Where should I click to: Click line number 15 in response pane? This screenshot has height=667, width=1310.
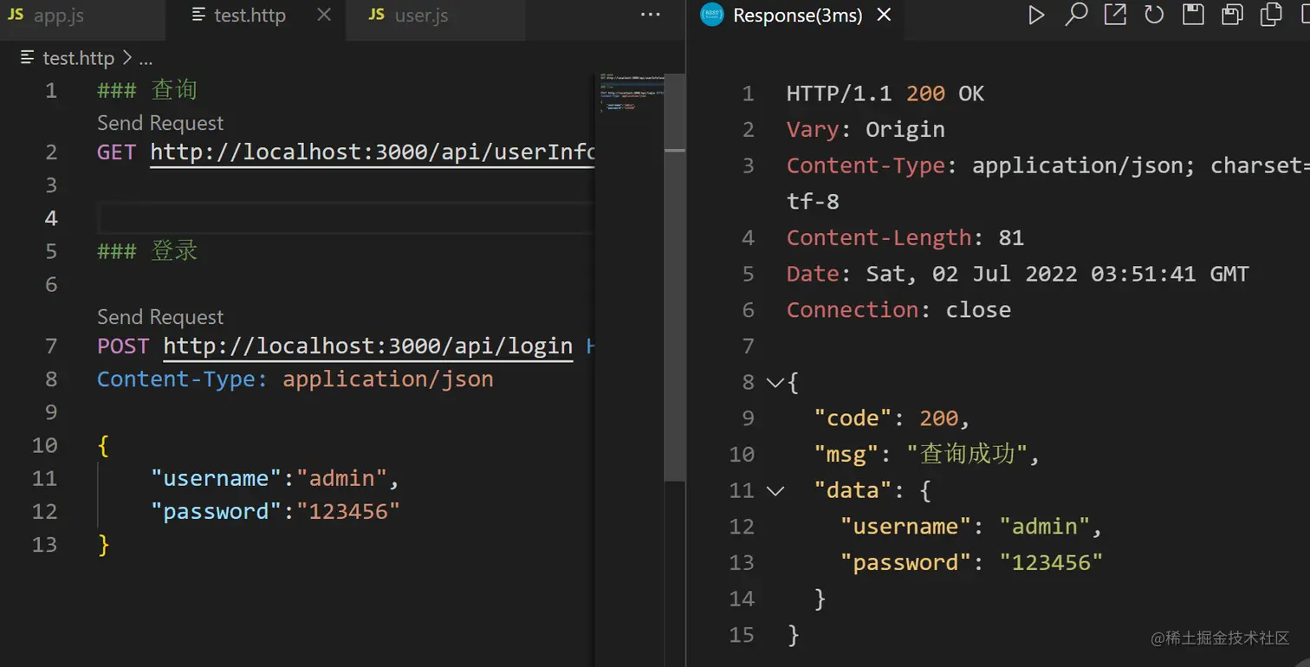(742, 635)
